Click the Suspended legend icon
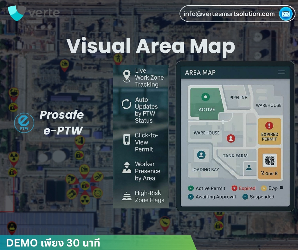298x250 pixels. pos(245,197)
